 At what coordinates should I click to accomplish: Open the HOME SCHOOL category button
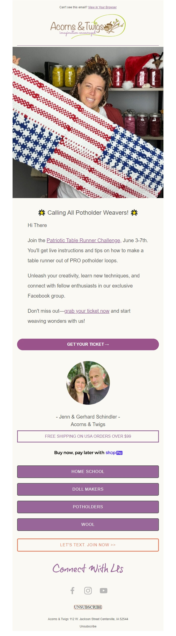[x=88, y=472]
